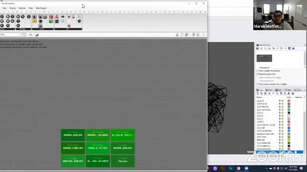Click the Name column header in Layers list
307x172 pixels.
[x=259, y=97]
